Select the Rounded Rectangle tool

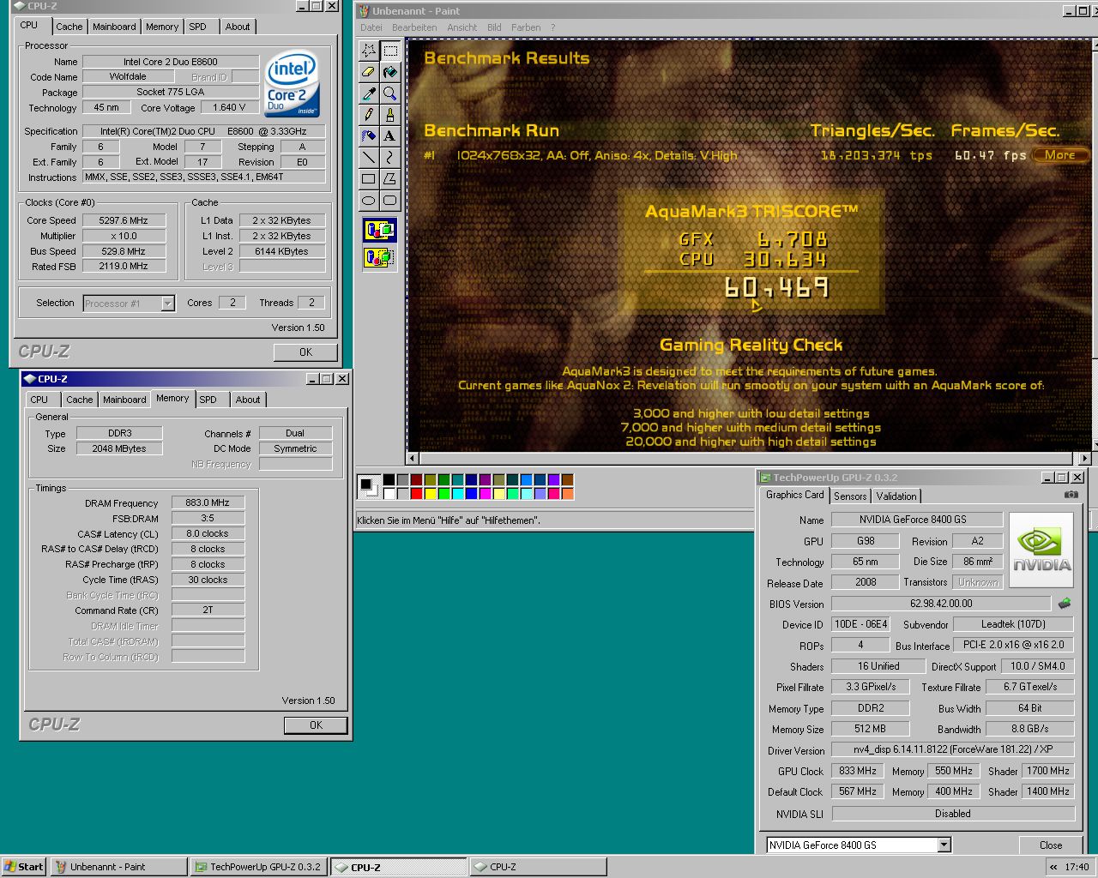pos(390,201)
